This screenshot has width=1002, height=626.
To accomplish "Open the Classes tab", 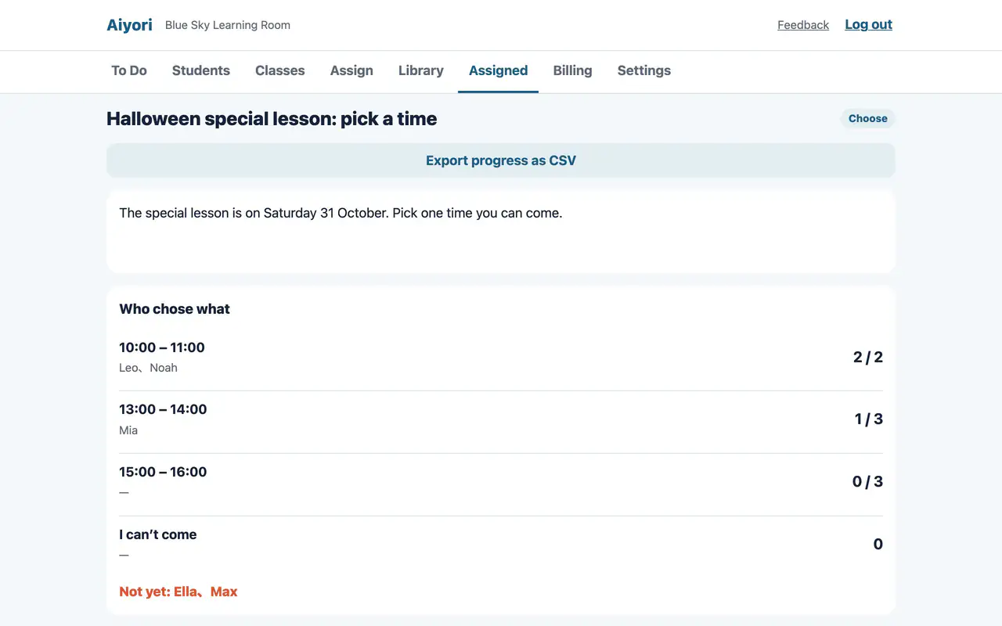I will [279, 70].
